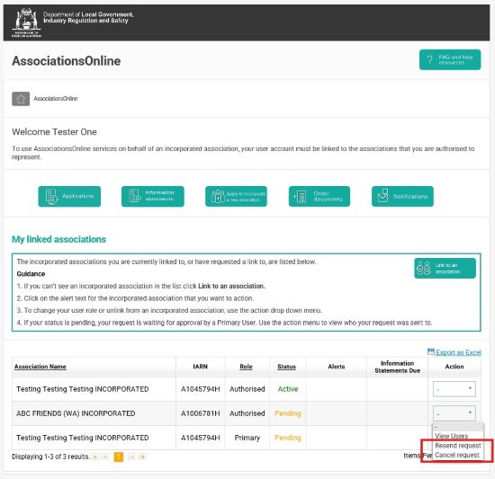Go to next page of results
Viewport: 495px width, 479px height.
[x=132, y=457]
